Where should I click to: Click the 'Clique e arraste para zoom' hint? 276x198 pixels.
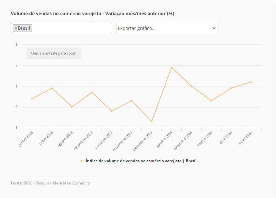click(54, 53)
